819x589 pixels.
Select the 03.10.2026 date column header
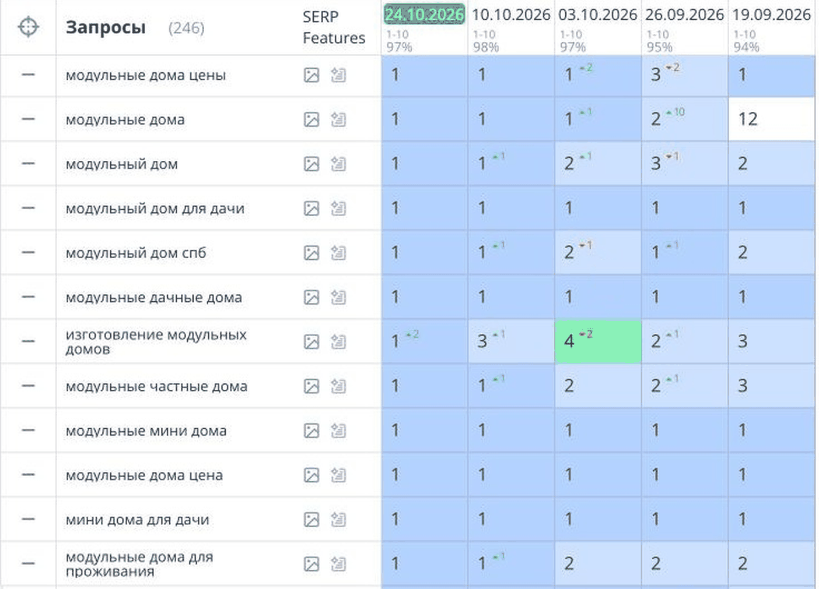click(x=598, y=15)
